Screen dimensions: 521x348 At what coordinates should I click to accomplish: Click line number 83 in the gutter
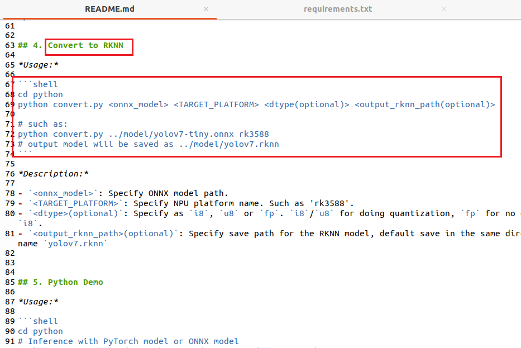coord(10,263)
